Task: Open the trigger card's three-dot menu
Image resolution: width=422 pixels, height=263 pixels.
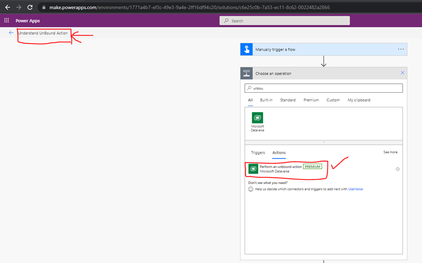Action: (x=401, y=49)
